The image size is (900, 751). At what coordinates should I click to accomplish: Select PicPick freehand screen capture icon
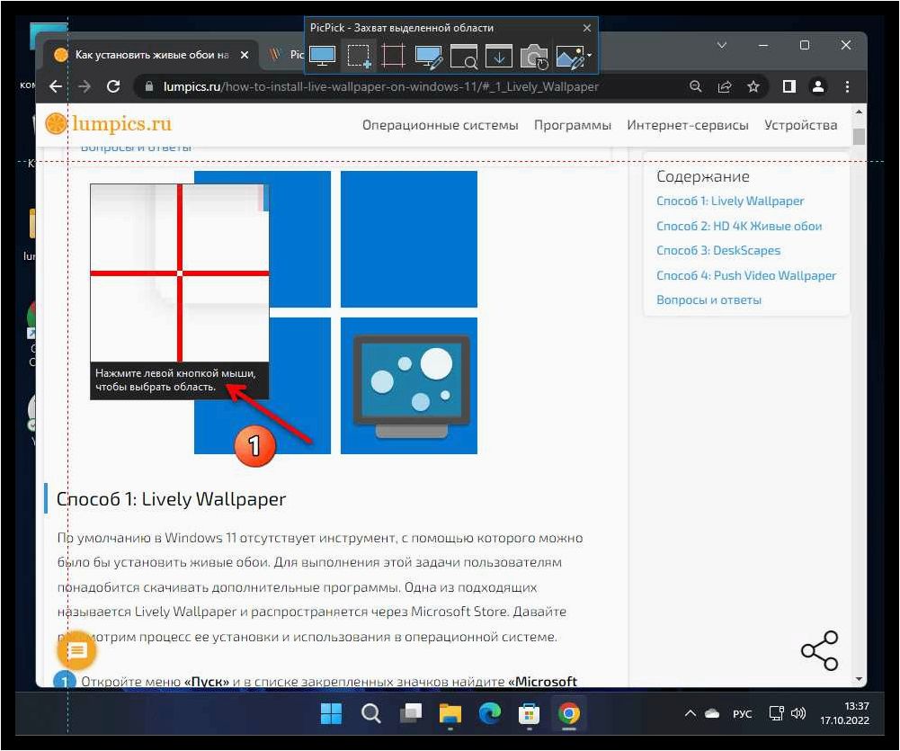[428, 57]
